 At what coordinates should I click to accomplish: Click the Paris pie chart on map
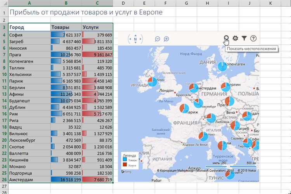(184, 108)
